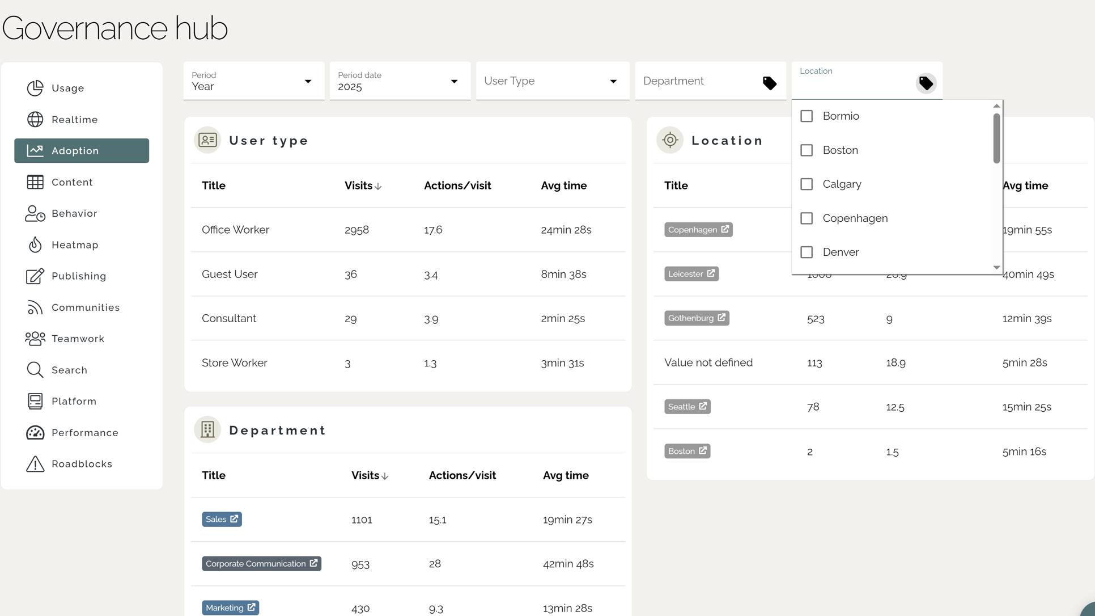Open external link icon on Sales tag
The image size is (1095, 616).
click(x=234, y=519)
